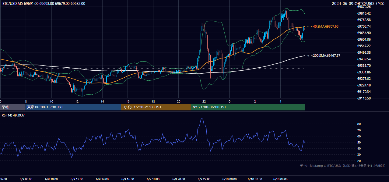
Task: Click the 6/10 02:00 time axis label
Action: click(255, 179)
